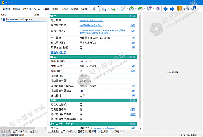Open dropdown next to reply icon
This screenshot has width=203, height=137.
click(x=136, y=9)
